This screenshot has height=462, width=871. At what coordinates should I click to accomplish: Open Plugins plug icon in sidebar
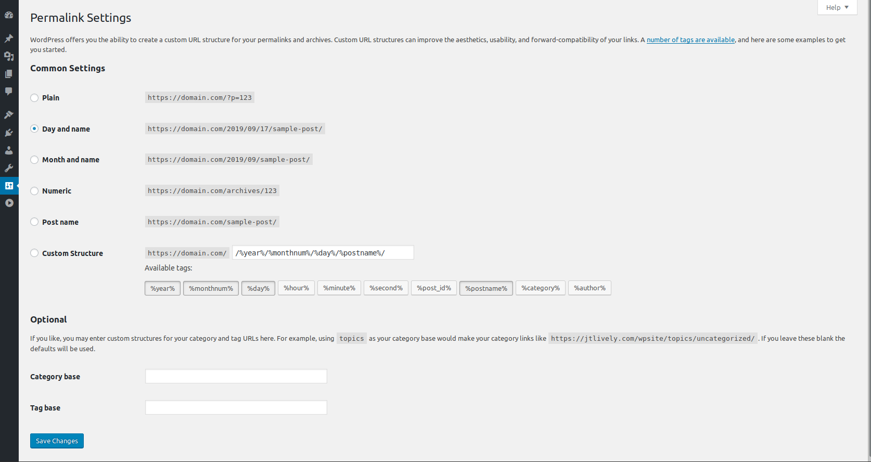[9, 133]
